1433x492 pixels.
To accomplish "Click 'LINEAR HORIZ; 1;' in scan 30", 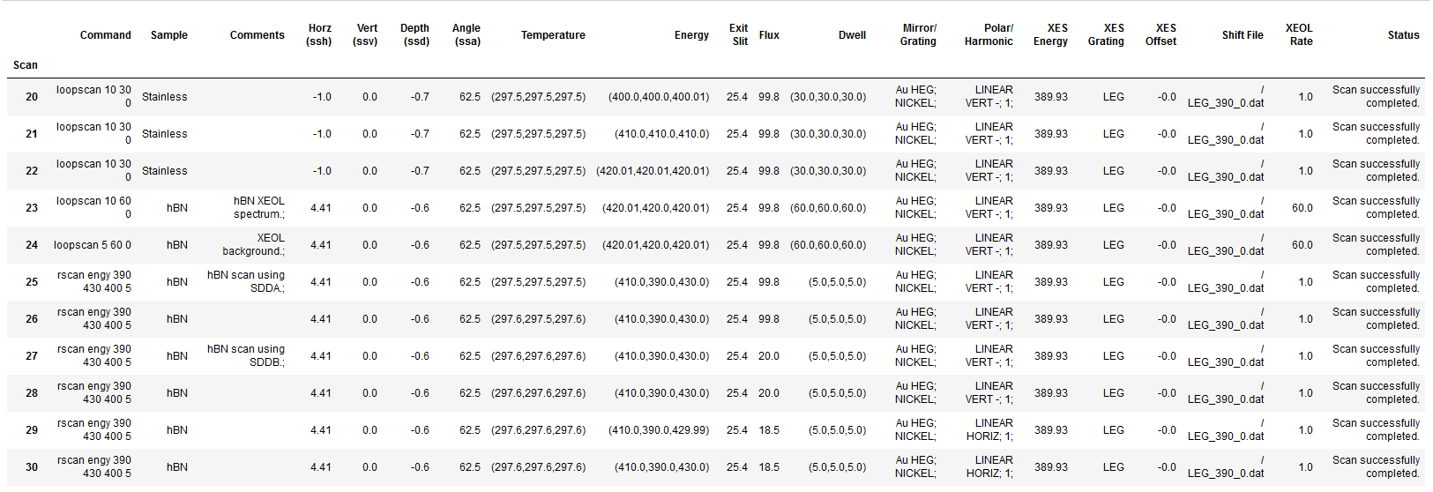I will (989, 466).
